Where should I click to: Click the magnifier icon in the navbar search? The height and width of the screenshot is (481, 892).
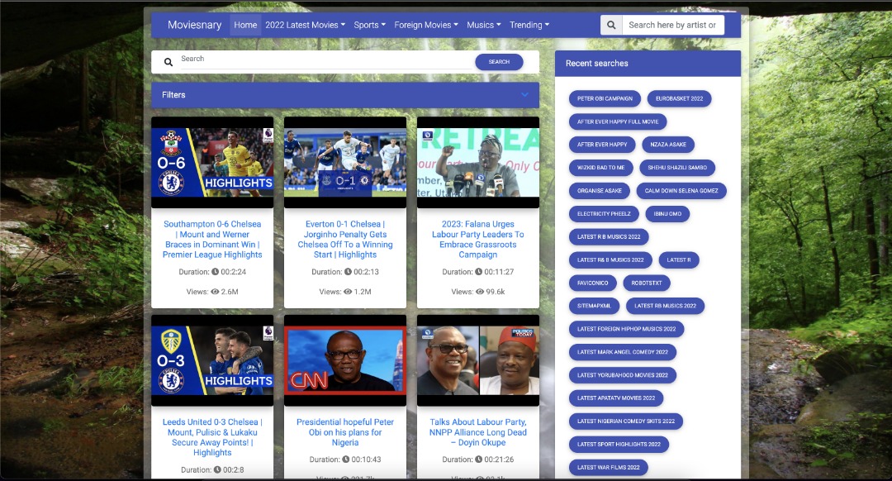click(611, 25)
